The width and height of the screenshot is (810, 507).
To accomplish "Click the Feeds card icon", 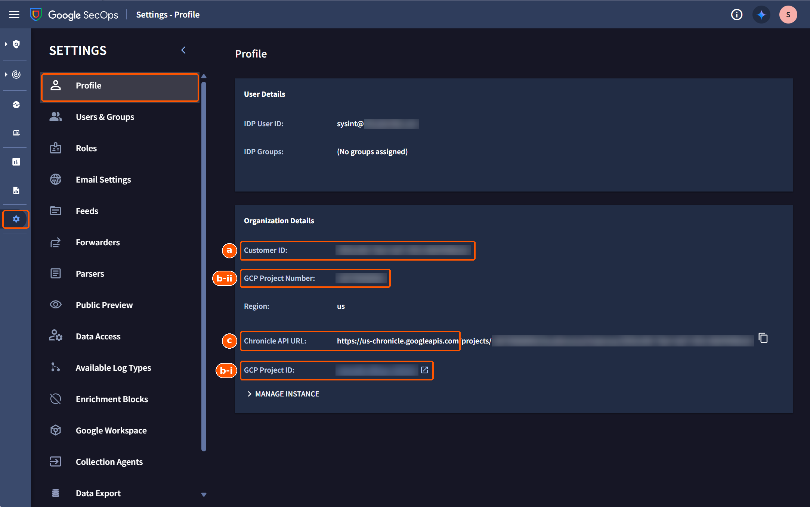I will click(x=56, y=211).
